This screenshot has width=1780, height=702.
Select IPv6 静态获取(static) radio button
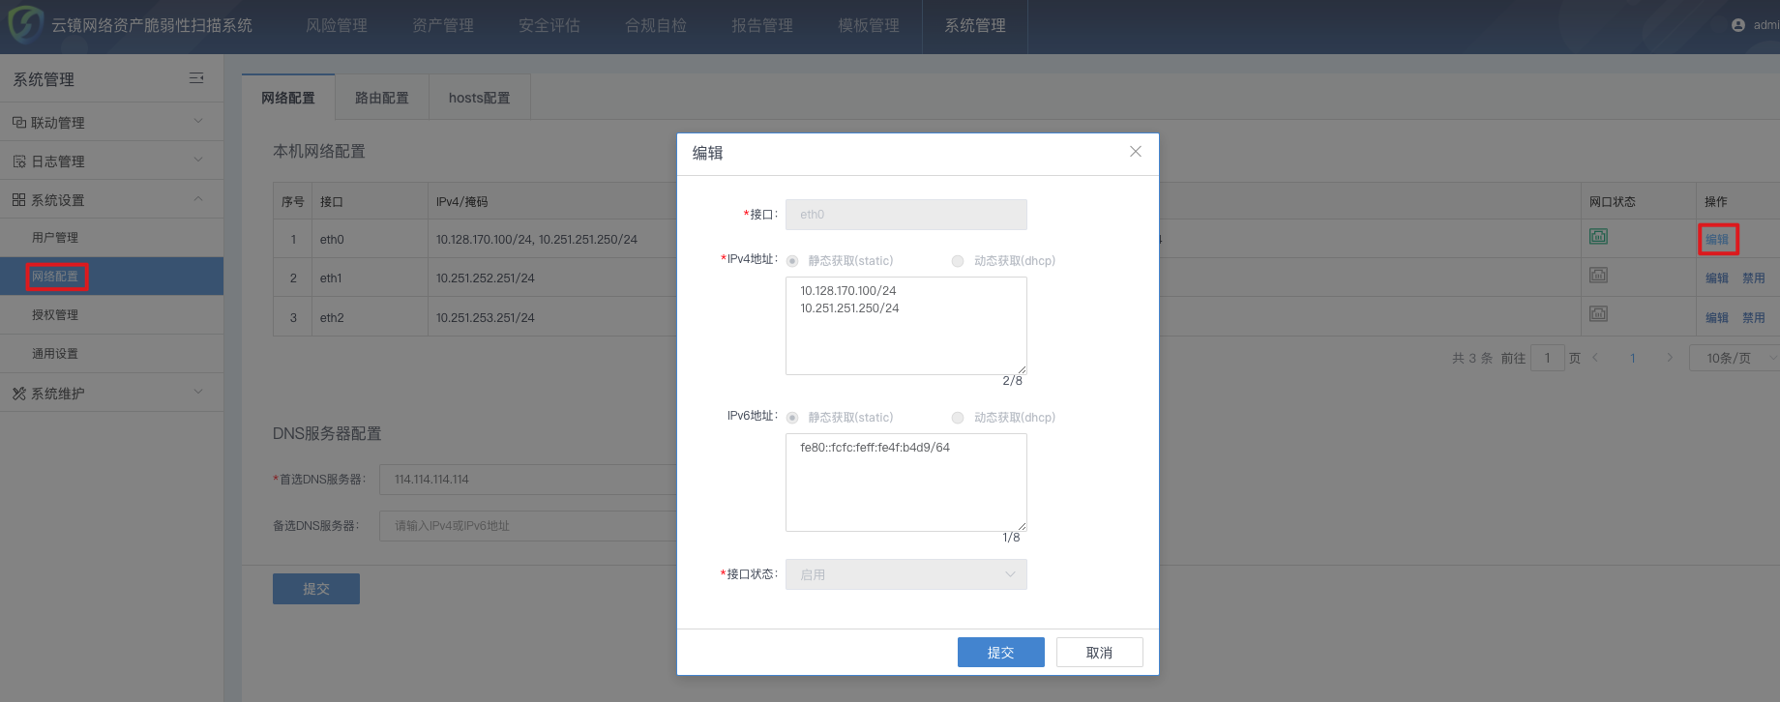click(792, 418)
